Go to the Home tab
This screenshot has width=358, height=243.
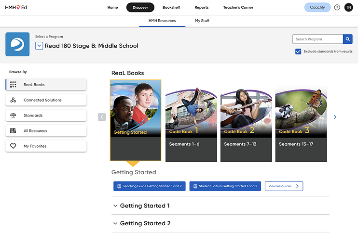click(x=112, y=7)
